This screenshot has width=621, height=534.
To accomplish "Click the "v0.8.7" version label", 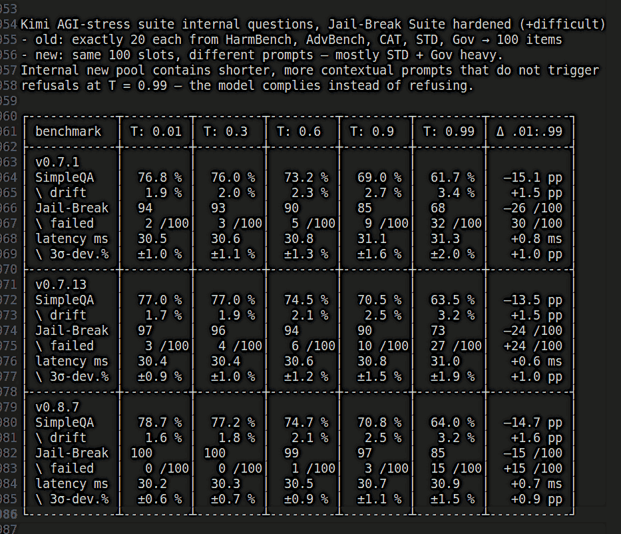I will pos(57,407).
